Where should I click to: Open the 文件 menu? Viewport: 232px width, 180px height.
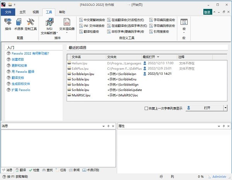coord(8,12)
